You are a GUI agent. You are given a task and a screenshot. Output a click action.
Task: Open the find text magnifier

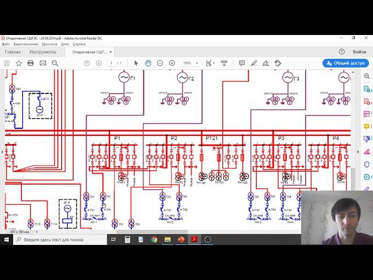point(55,63)
